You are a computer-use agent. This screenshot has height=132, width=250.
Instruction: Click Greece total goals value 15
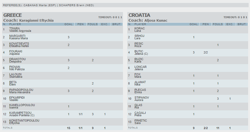[68, 128]
